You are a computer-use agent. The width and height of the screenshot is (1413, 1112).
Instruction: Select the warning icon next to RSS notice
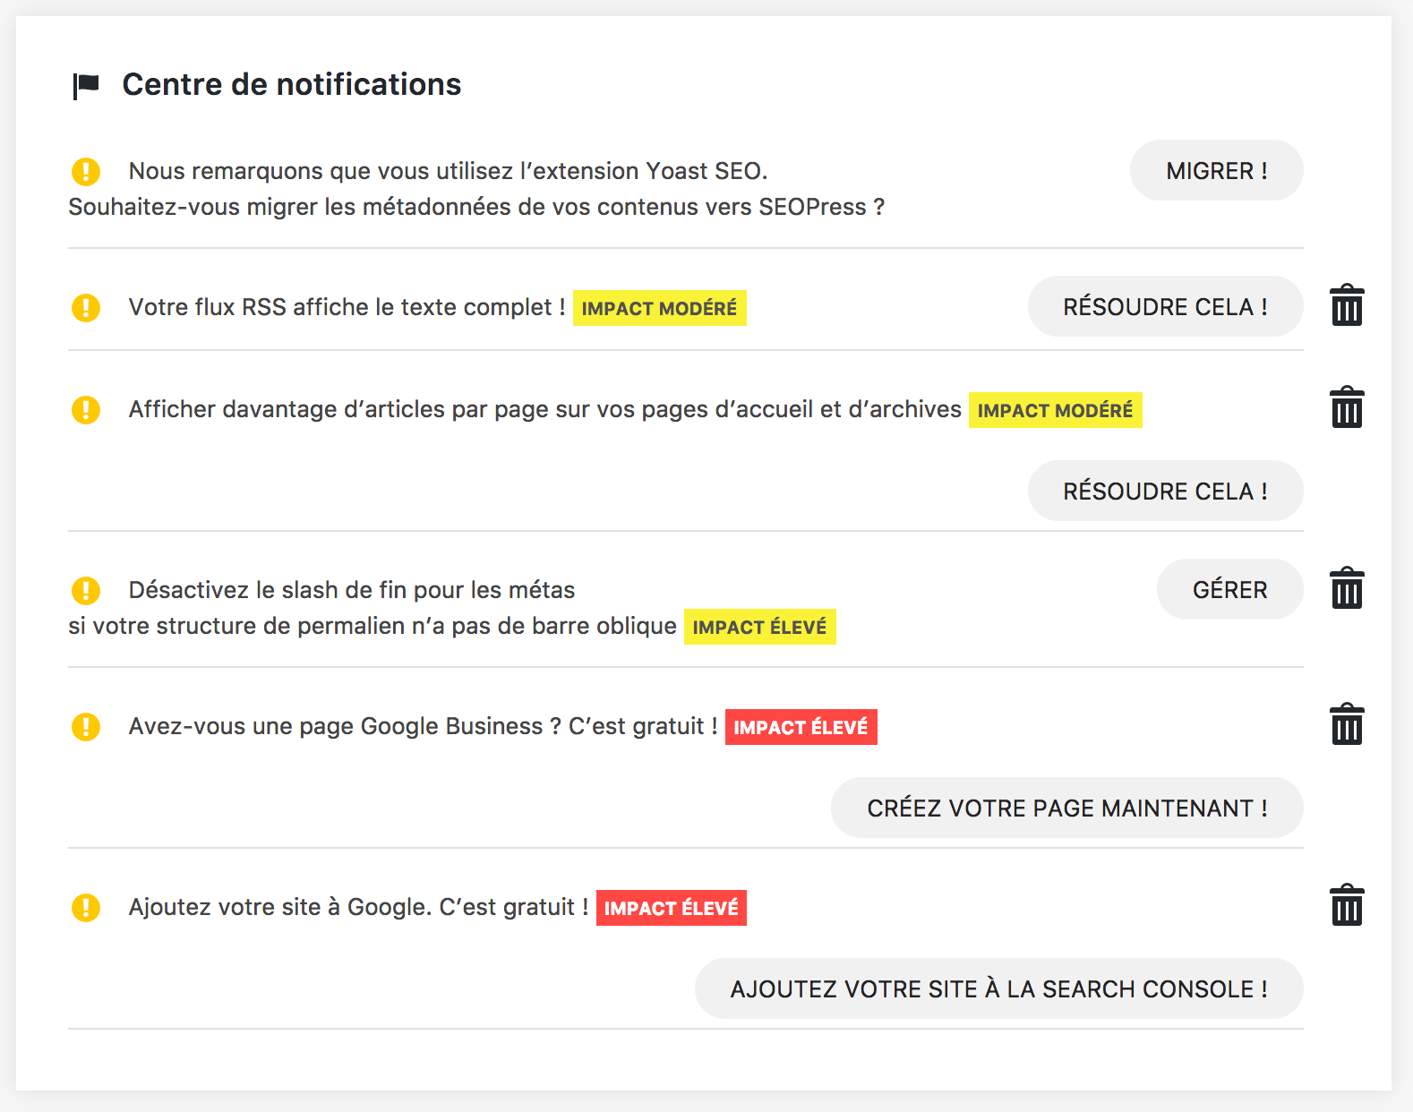pyautogui.click(x=86, y=307)
